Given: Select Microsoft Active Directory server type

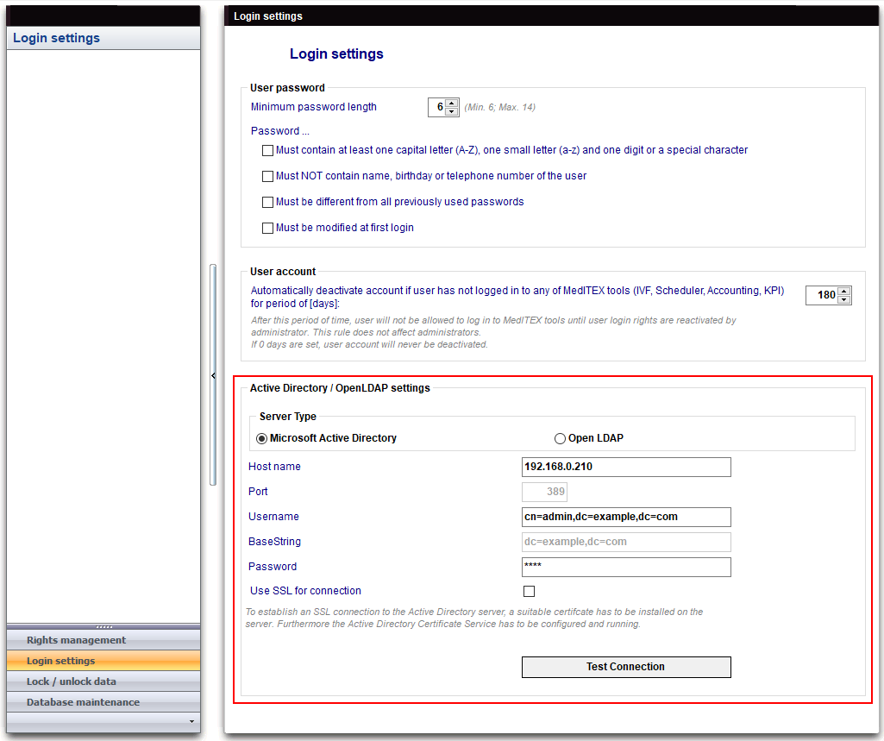Looking at the screenshot, I should tap(261, 439).
